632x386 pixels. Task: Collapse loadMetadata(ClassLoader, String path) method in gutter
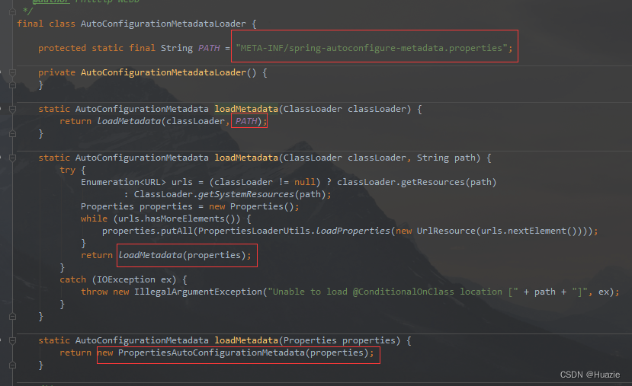tap(12, 158)
